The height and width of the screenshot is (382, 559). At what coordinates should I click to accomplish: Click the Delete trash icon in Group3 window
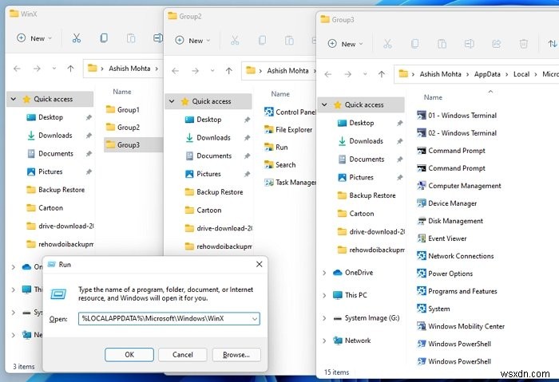523,44
